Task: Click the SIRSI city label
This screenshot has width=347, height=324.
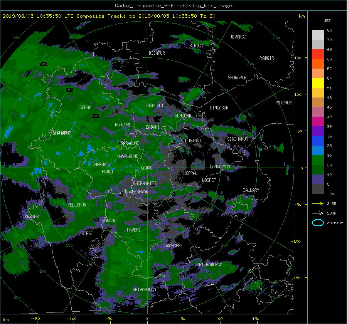Action: coord(87,233)
